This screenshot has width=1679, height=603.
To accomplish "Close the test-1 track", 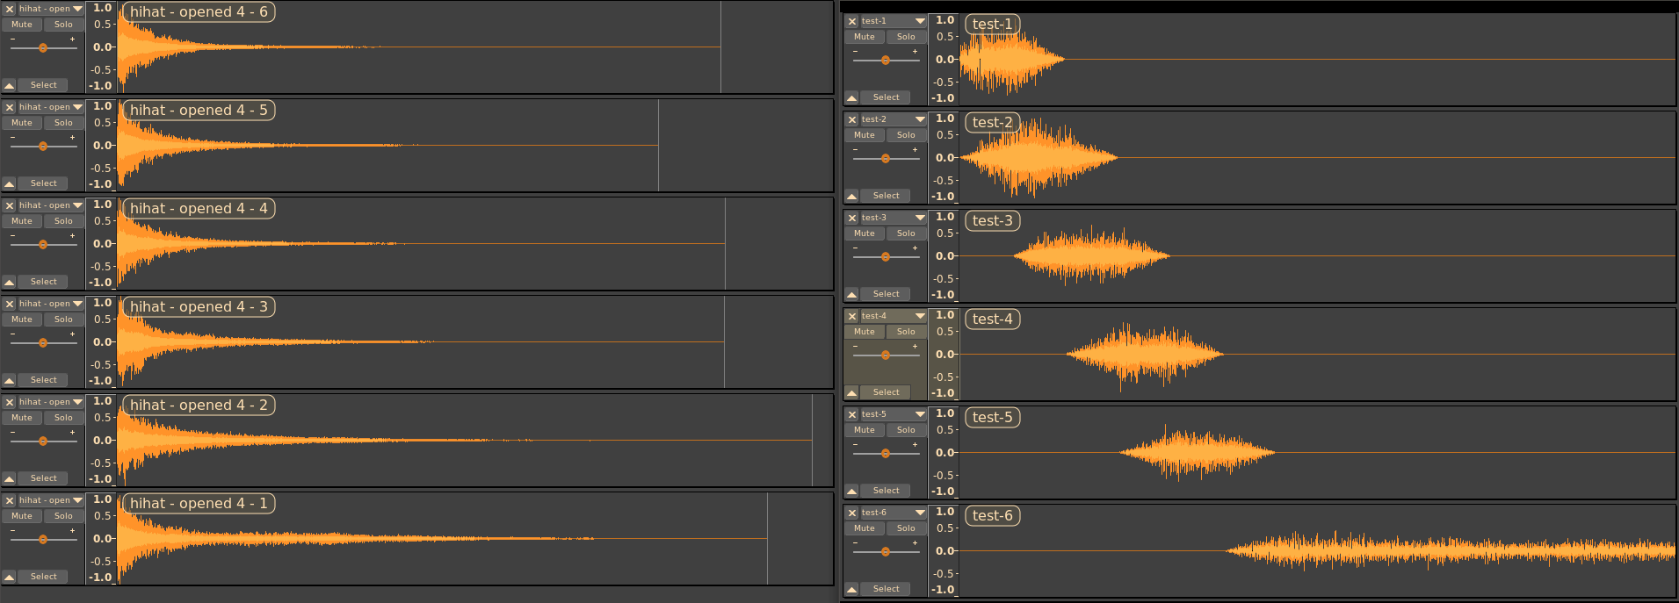I will coord(851,21).
